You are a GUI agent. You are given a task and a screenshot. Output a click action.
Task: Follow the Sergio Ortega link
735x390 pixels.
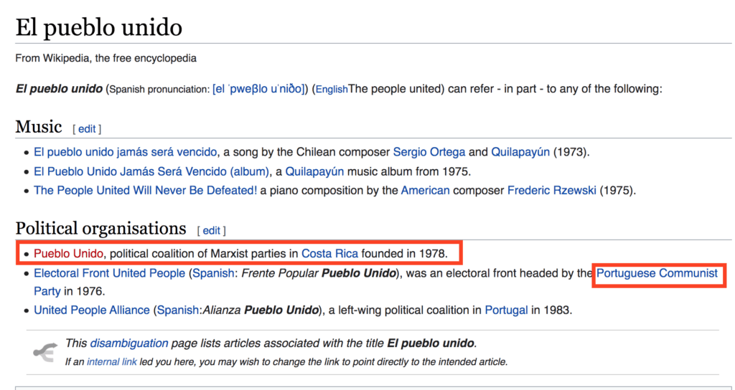[429, 152]
